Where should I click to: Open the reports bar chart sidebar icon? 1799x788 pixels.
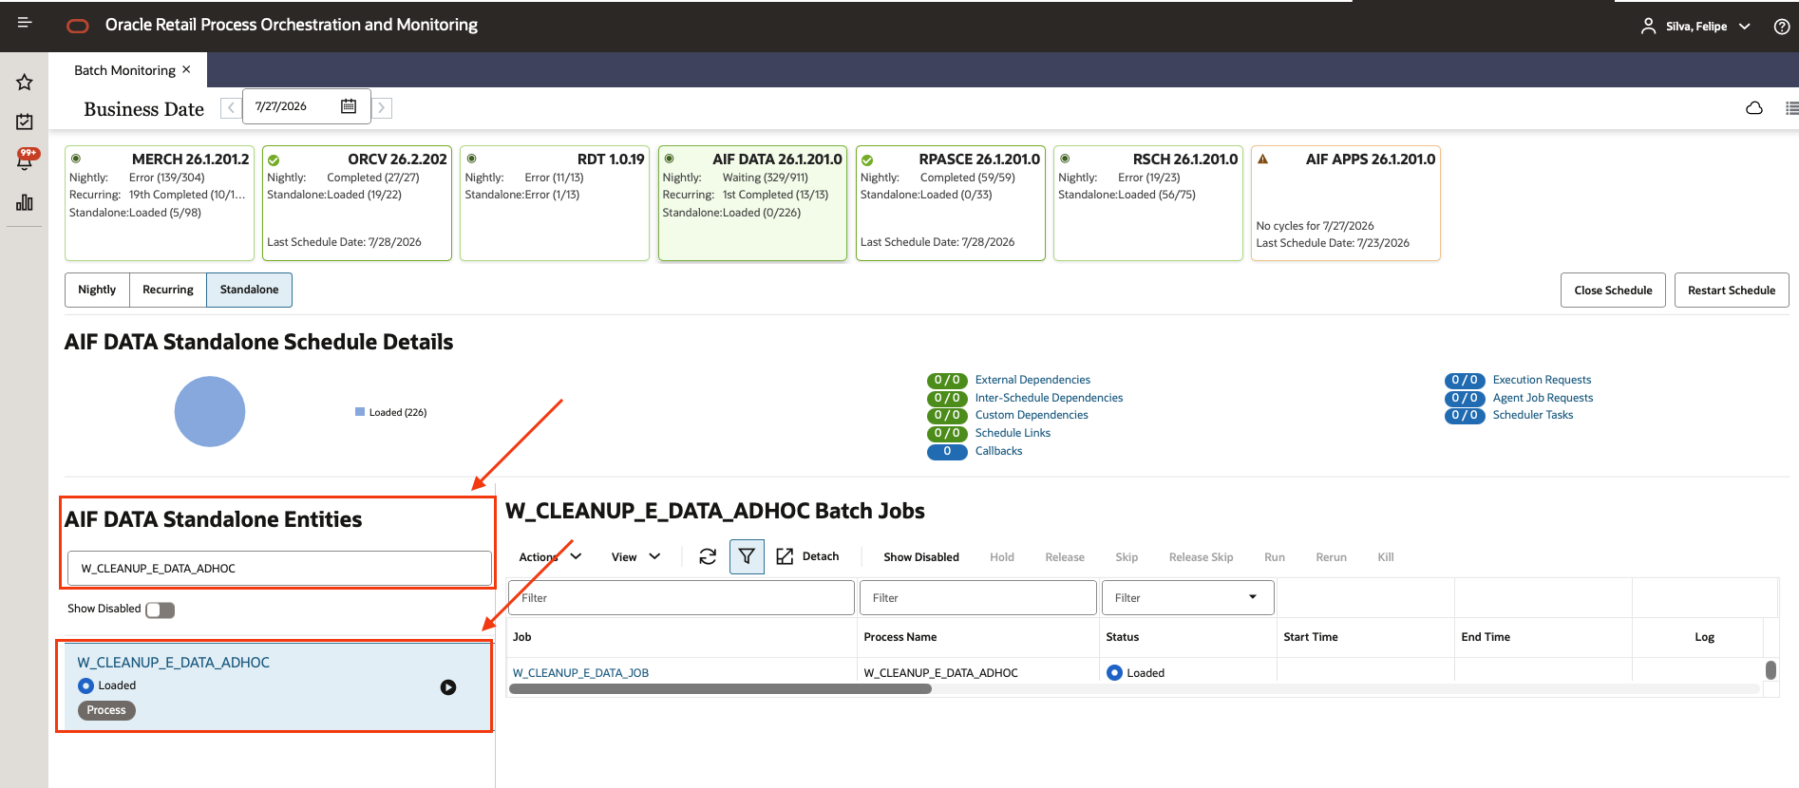click(25, 202)
